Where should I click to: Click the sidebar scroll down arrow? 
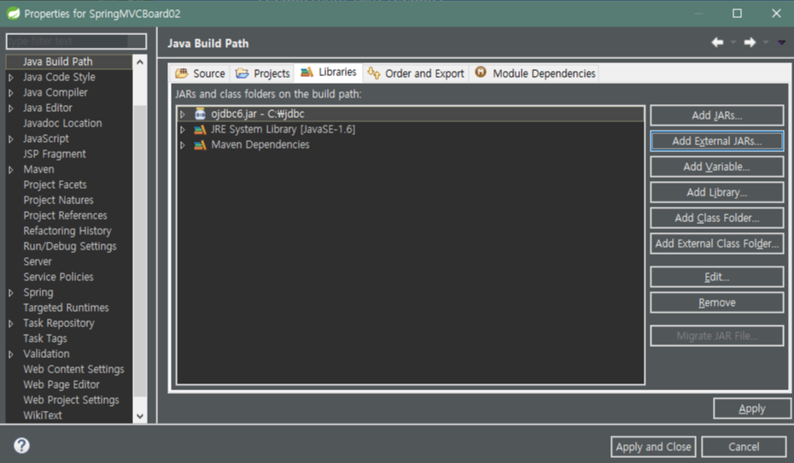(x=140, y=416)
